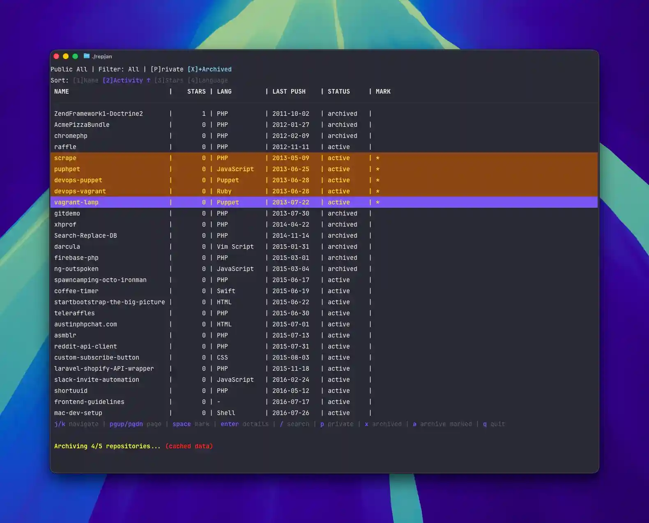Select the frontend-guidelines repository
Viewport: 649px width, 523px height.
(x=89, y=402)
